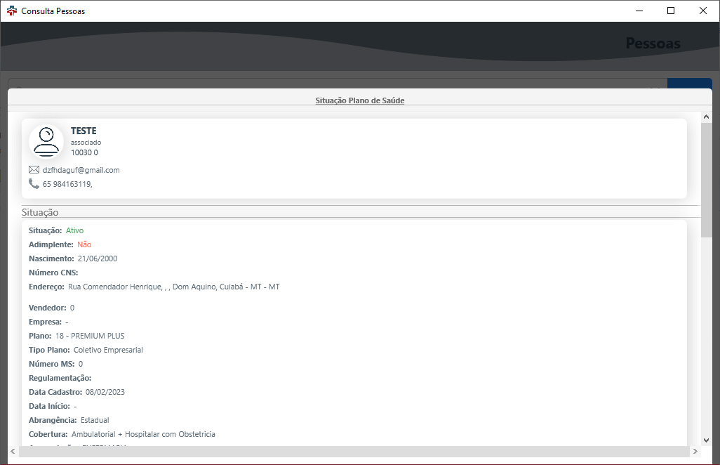Image resolution: width=720 pixels, height=465 pixels.
Task: Click the vertical scrollbar down arrow
Action: tap(706, 440)
